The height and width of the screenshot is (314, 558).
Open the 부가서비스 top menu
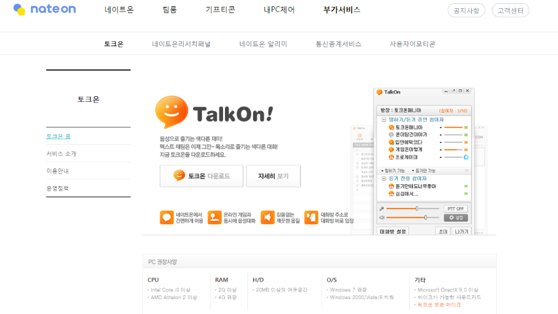tap(342, 10)
